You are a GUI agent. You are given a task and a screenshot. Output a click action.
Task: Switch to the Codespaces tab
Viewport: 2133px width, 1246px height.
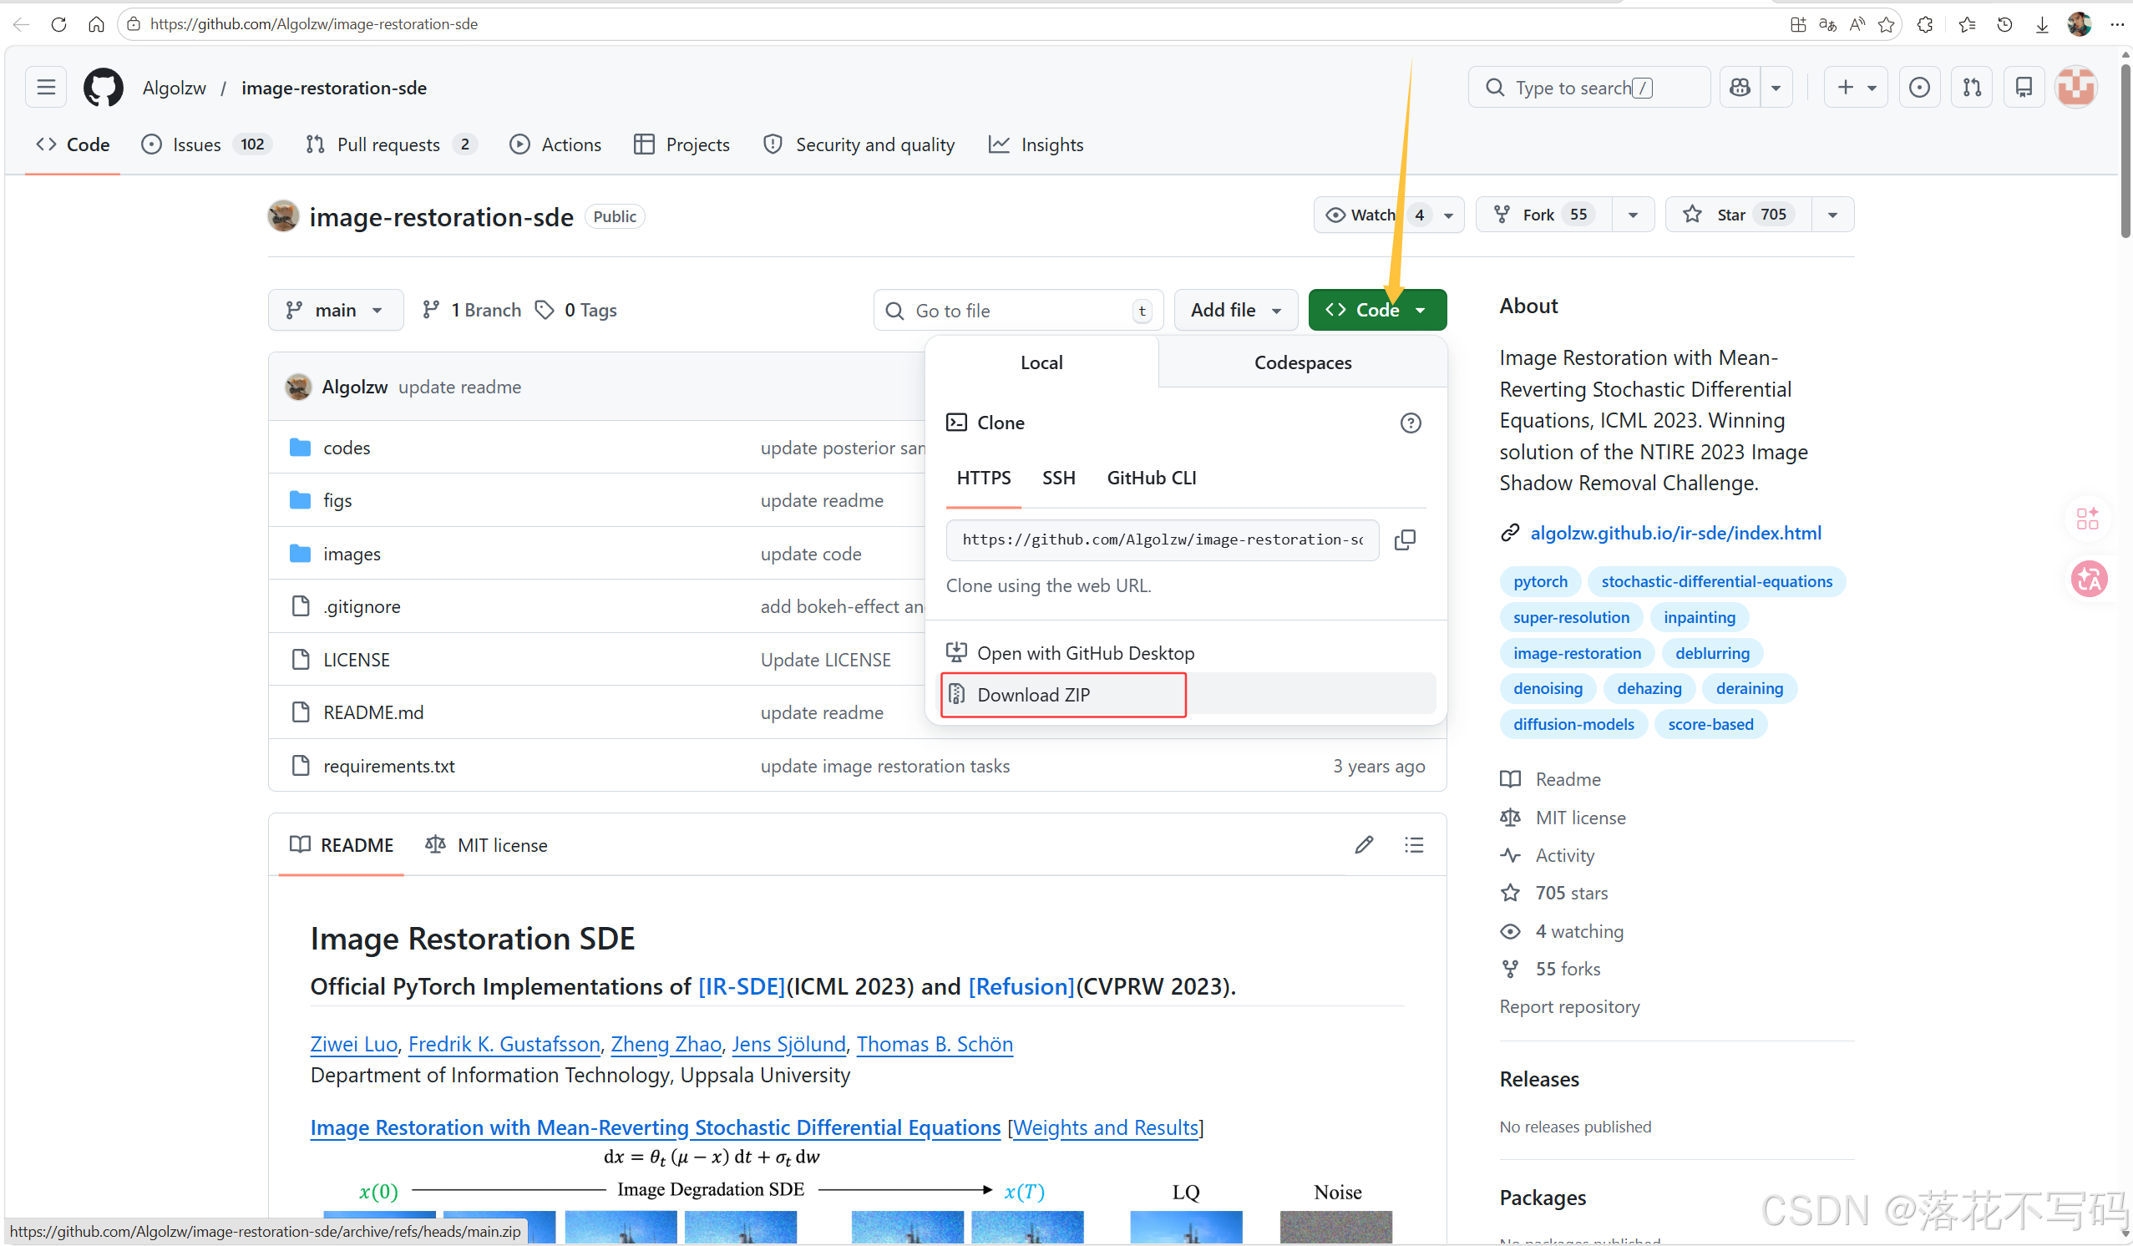[1303, 363]
